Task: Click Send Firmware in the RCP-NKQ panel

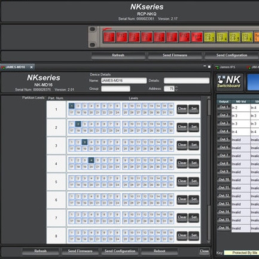Action: pos(175,56)
